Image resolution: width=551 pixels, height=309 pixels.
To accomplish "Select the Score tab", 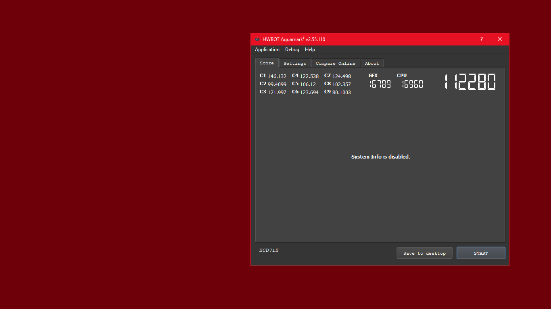I will [267, 63].
